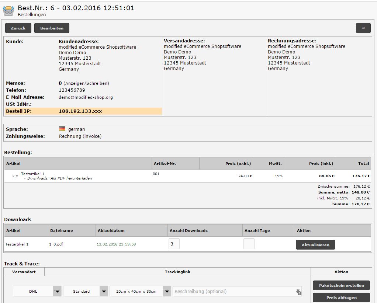Viewport: 377px width, 303px height.
Task: Click the 1_0.pdf file name
Action: click(56, 244)
